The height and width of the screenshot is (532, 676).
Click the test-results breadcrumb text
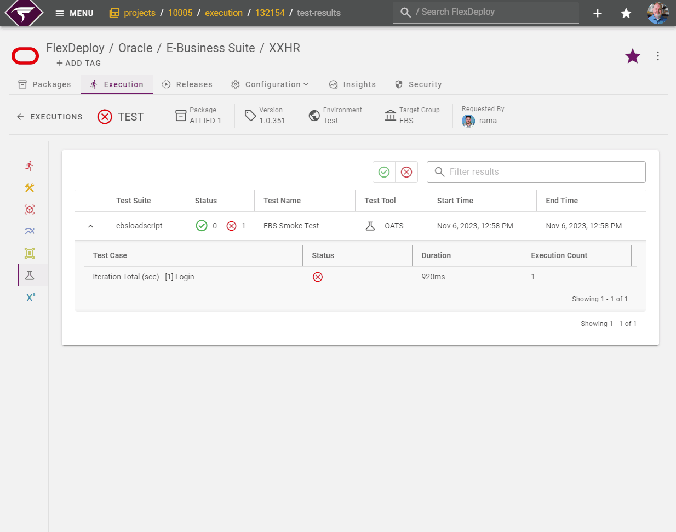tap(319, 13)
